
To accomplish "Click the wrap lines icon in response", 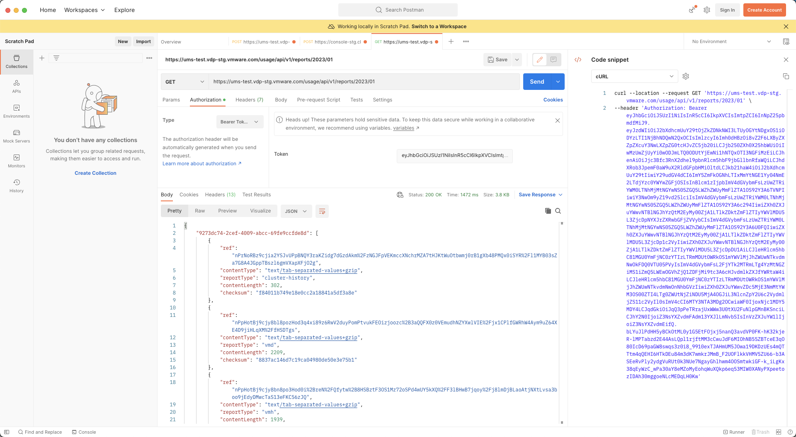I will (322, 211).
